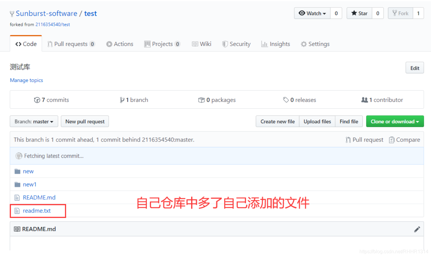Open the new folder
The image size is (431, 257).
point(28,171)
